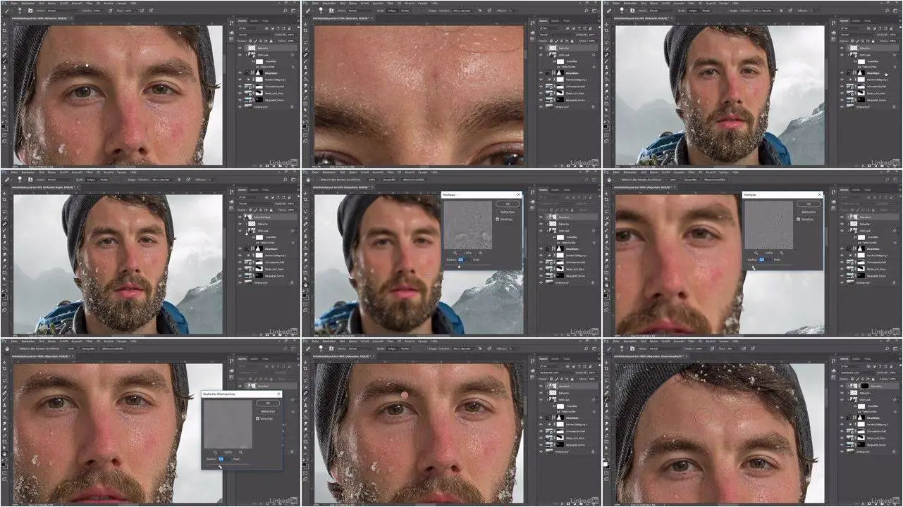This screenshot has width=903, height=507.
Task: Click 'Ganzes Bild' button in Gaußscher Weichzeichner frame
Action: (88, 349)
